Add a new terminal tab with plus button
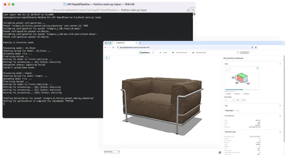 (x=193, y=10)
